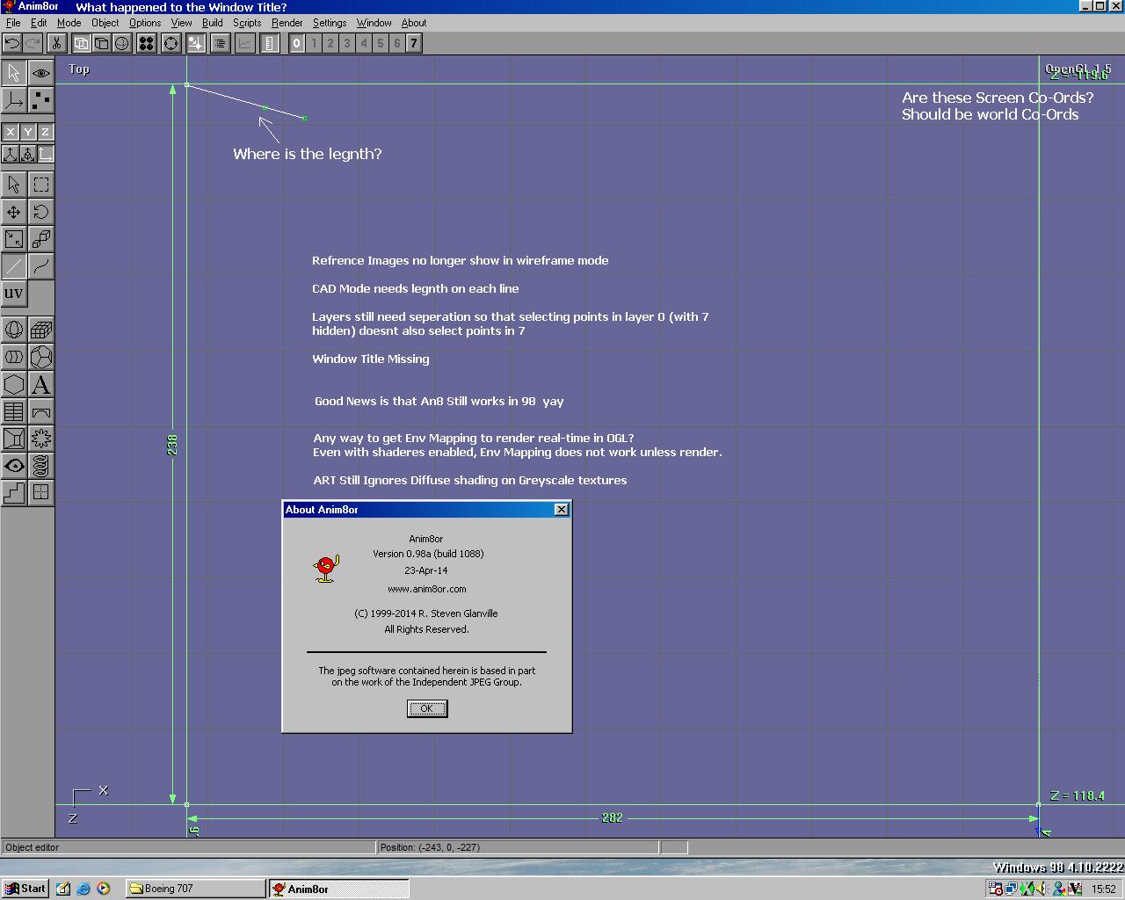1125x900 pixels.
Task: Select the arrow edit-mode tool at top left
Action: click(x=13, y=73)
